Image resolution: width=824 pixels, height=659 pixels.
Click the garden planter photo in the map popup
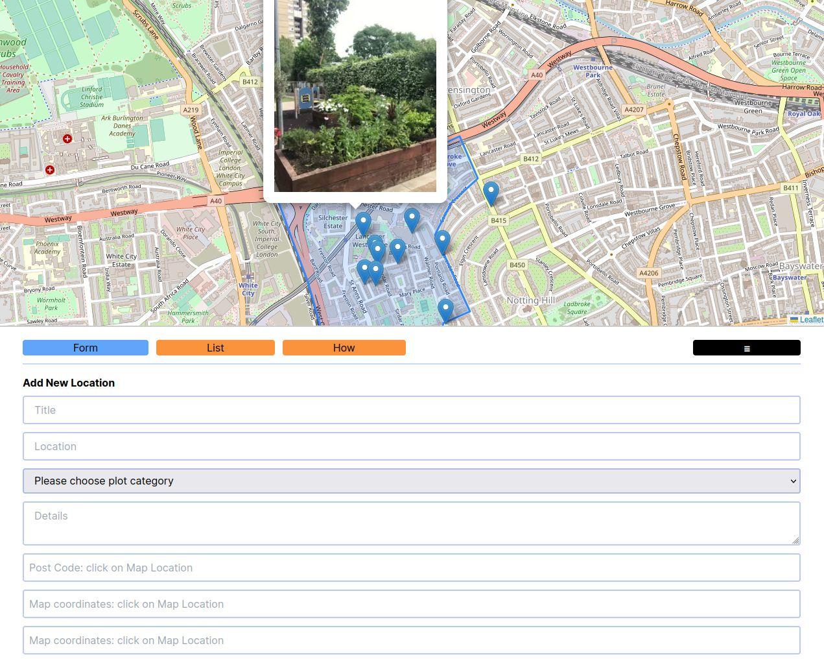[x=355, y=96]
